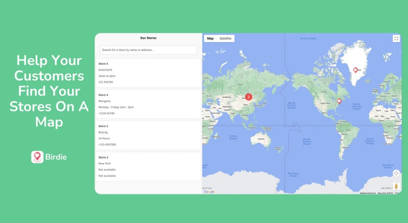Click the New York store pin marker
Image resolution: width=408 pixels, height=223 pixels.
pyautogui.click(x=338, y=101)
